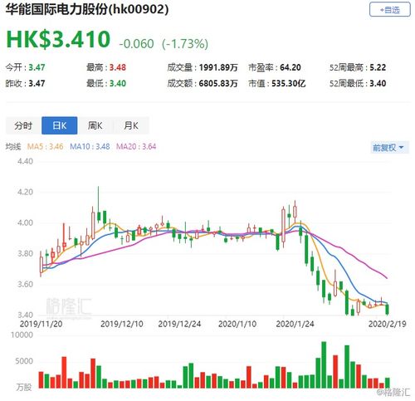Open the 周K weekly chart tab

(95, 125)
